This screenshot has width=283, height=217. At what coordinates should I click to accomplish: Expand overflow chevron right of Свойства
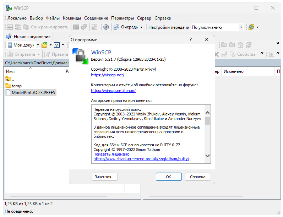click(x=262, y=53)
